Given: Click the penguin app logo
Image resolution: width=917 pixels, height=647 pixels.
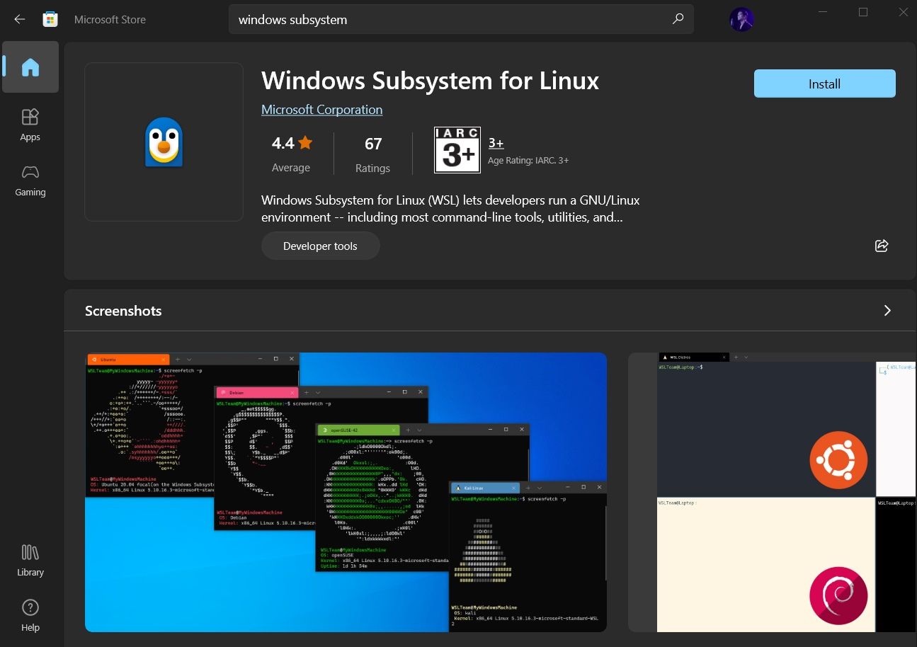Looking at the screenshot, I should coord(164,142).
